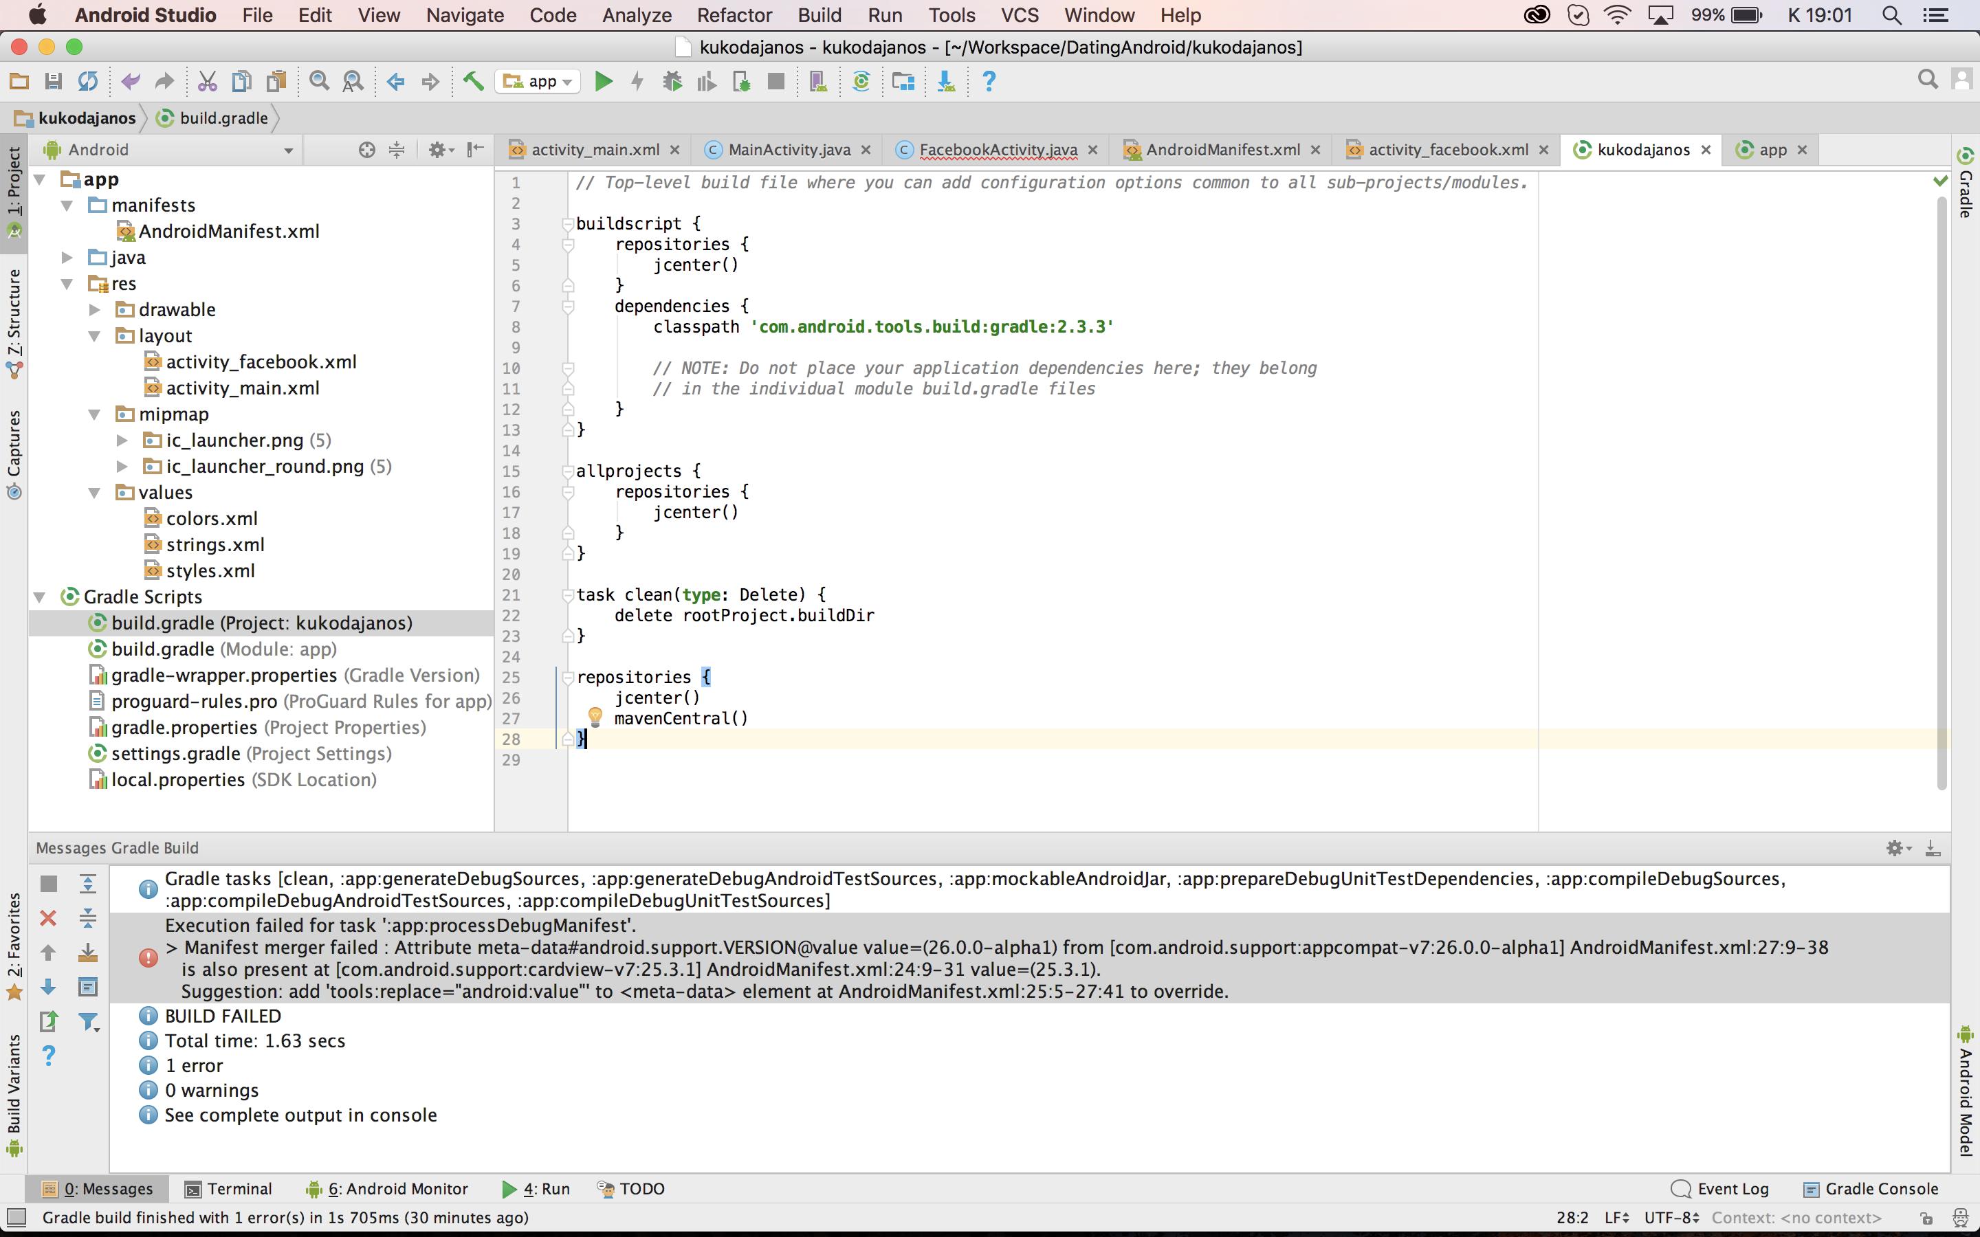Image resolution: width=1980 pixels, height=1237 pixels.
Task: Open the app run configuration dropdown
Action: (538, 81)
